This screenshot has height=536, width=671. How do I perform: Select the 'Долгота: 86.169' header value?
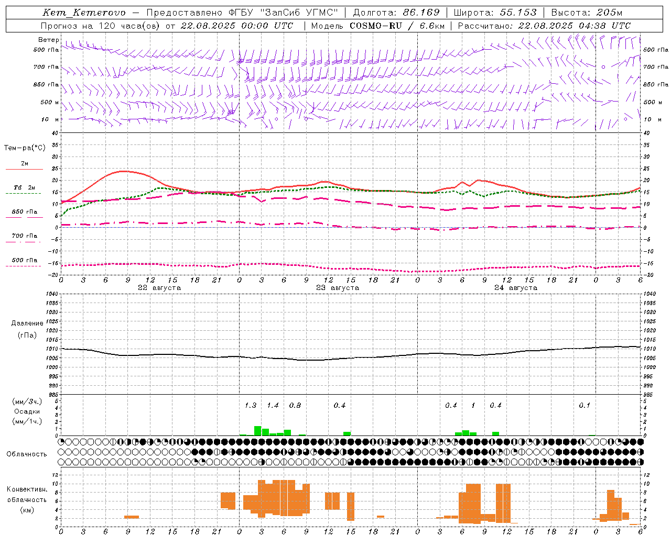(x=396, y=13)
